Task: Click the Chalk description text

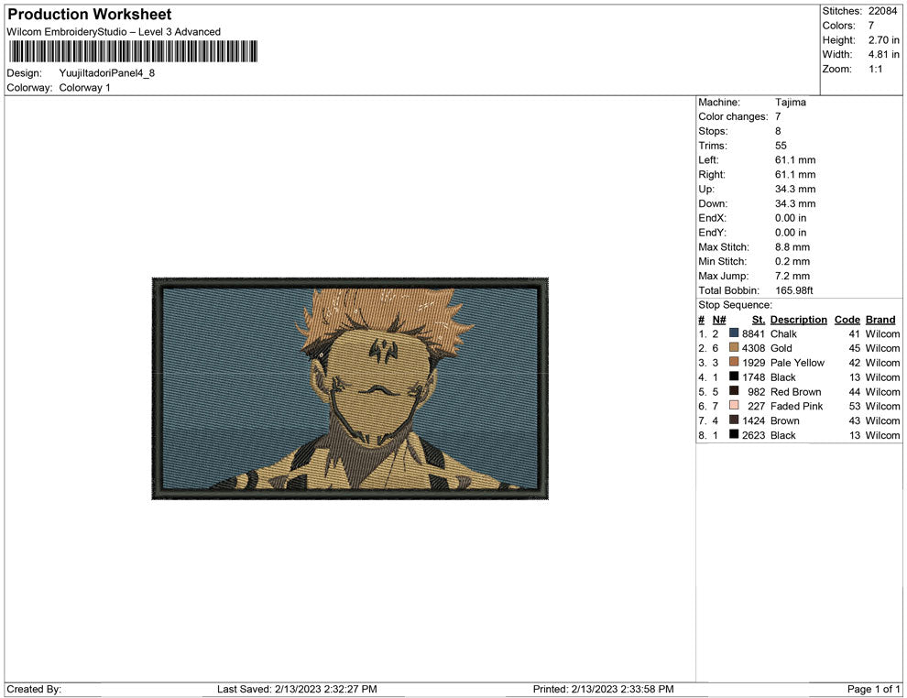Action: coord(784,333)
